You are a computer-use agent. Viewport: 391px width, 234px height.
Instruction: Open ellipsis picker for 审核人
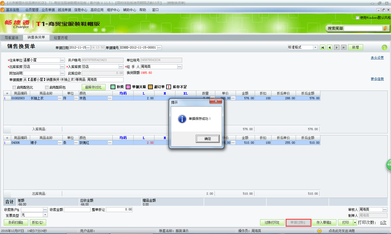385,210
